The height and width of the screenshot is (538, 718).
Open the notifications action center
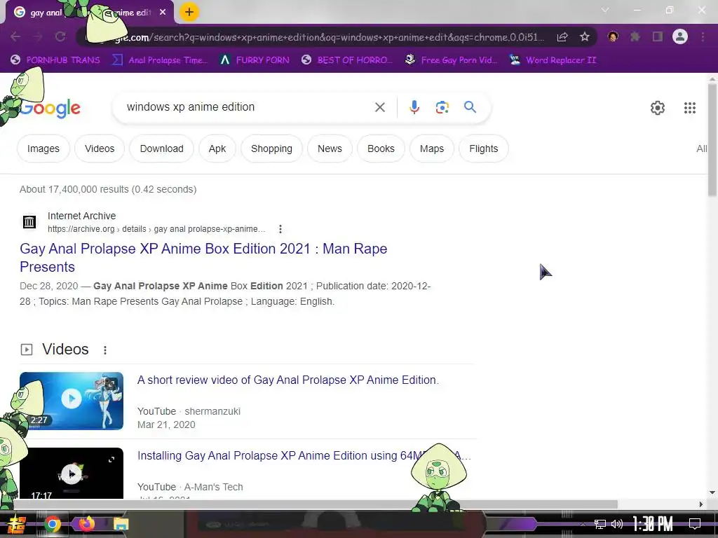(x=695, y=524)
